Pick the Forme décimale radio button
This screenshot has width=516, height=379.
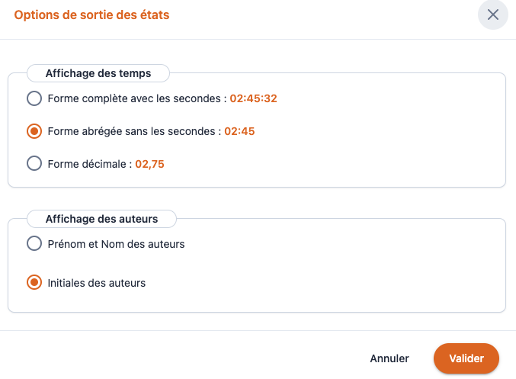[34, 163]
